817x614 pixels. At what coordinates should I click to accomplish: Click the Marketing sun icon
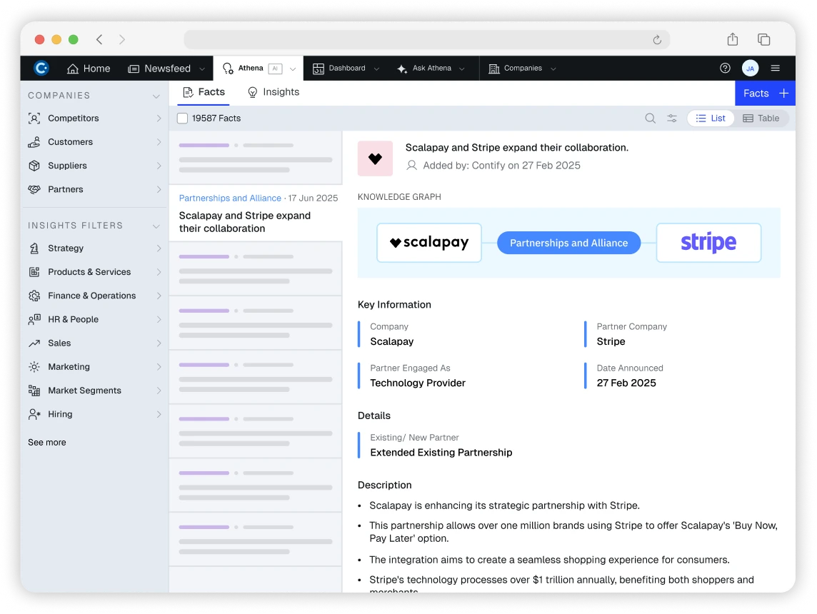coord(34,367)
